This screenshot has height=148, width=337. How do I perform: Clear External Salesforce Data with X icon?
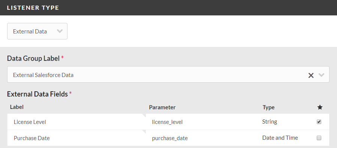pos(311,75)
